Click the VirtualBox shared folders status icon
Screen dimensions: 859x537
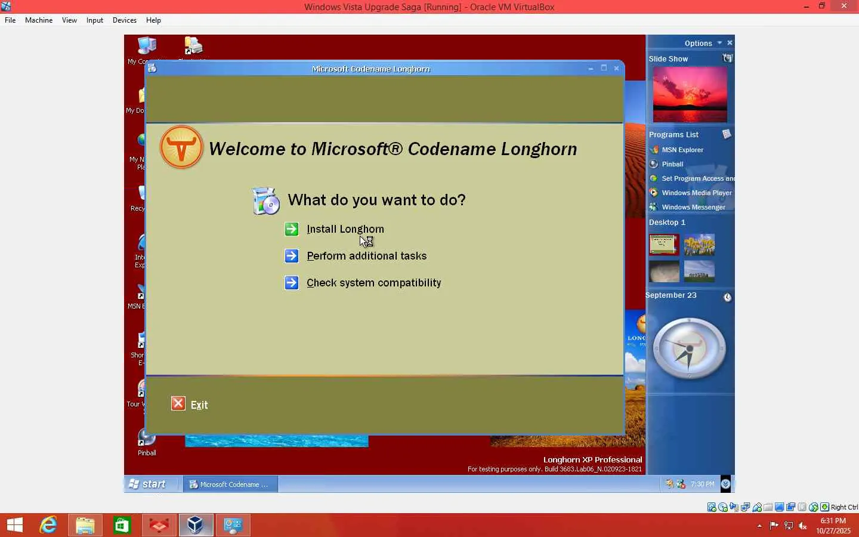(x=768, y=507)
